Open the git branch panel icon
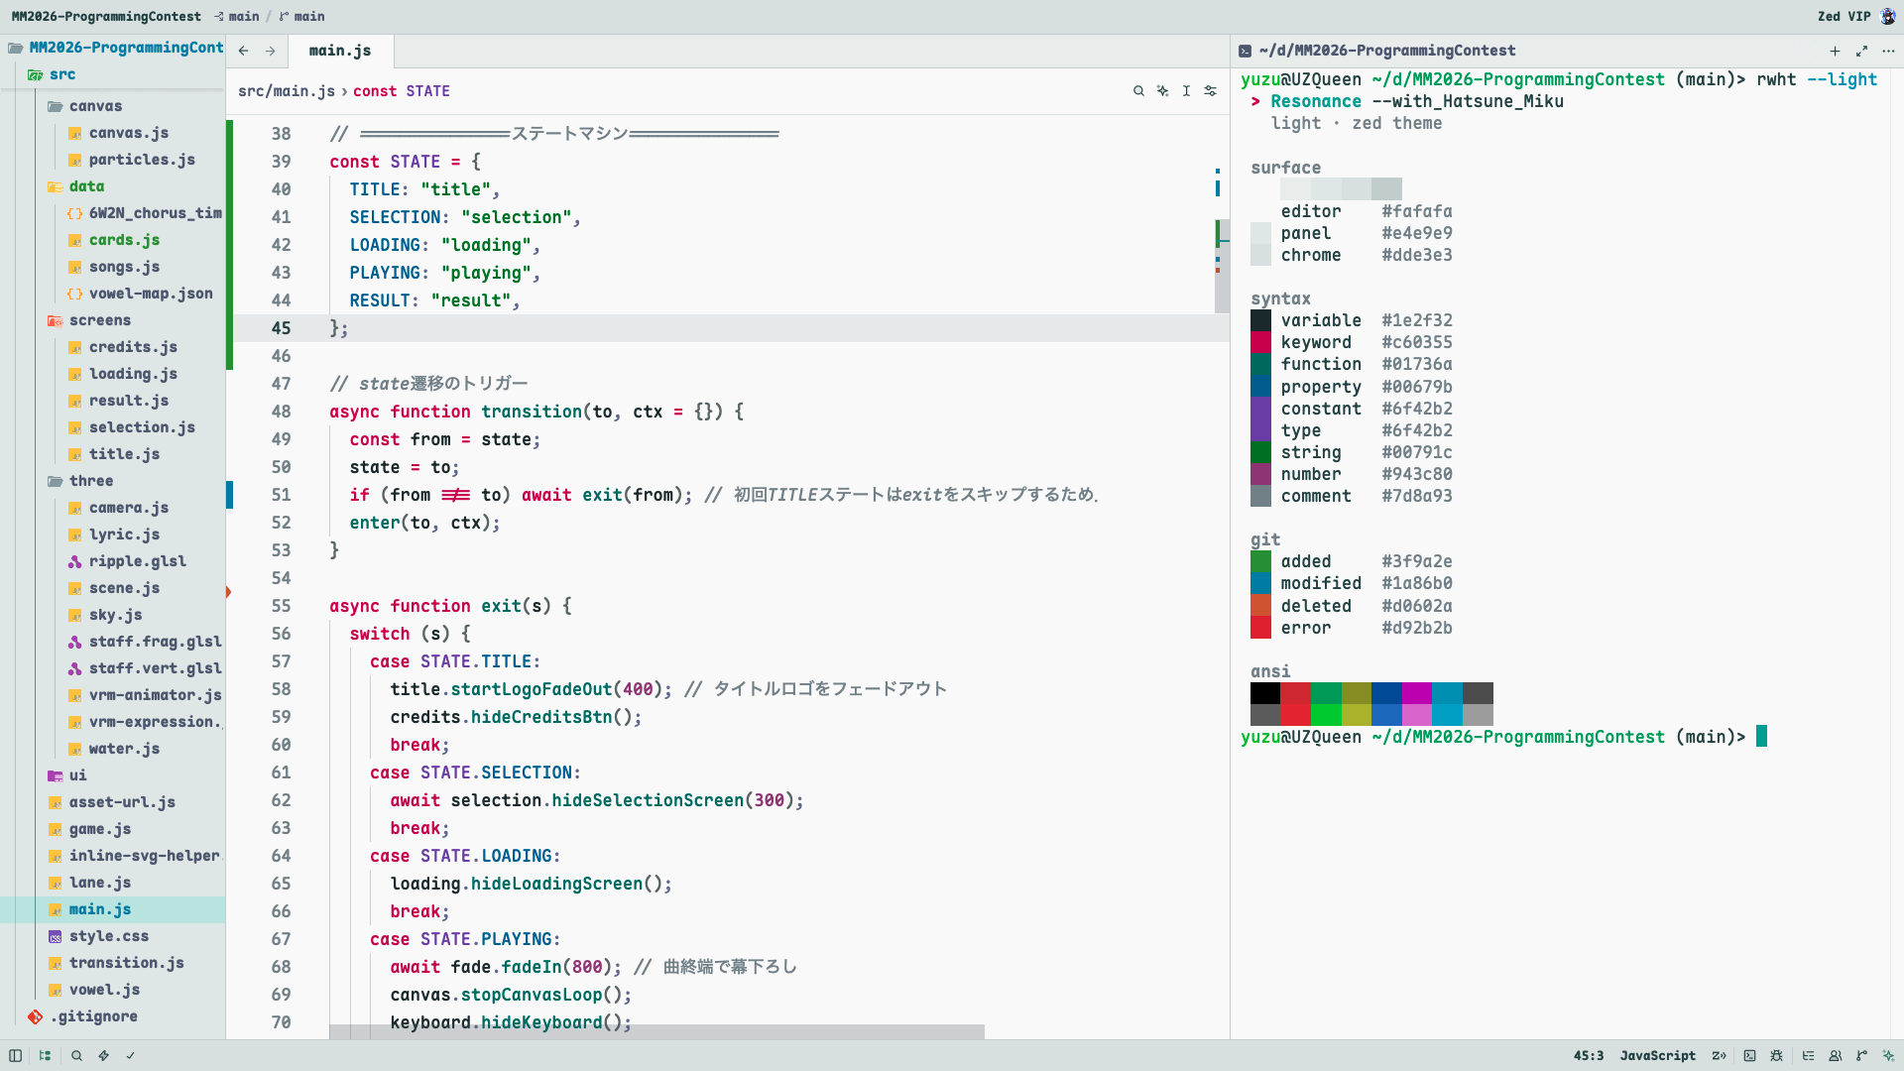 [1861, 1056]
